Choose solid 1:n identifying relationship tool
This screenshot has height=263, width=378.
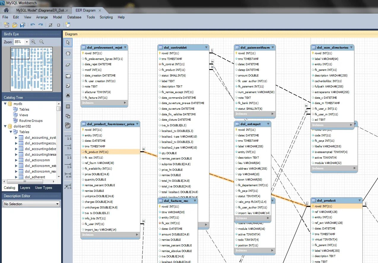tap(68, 165)
